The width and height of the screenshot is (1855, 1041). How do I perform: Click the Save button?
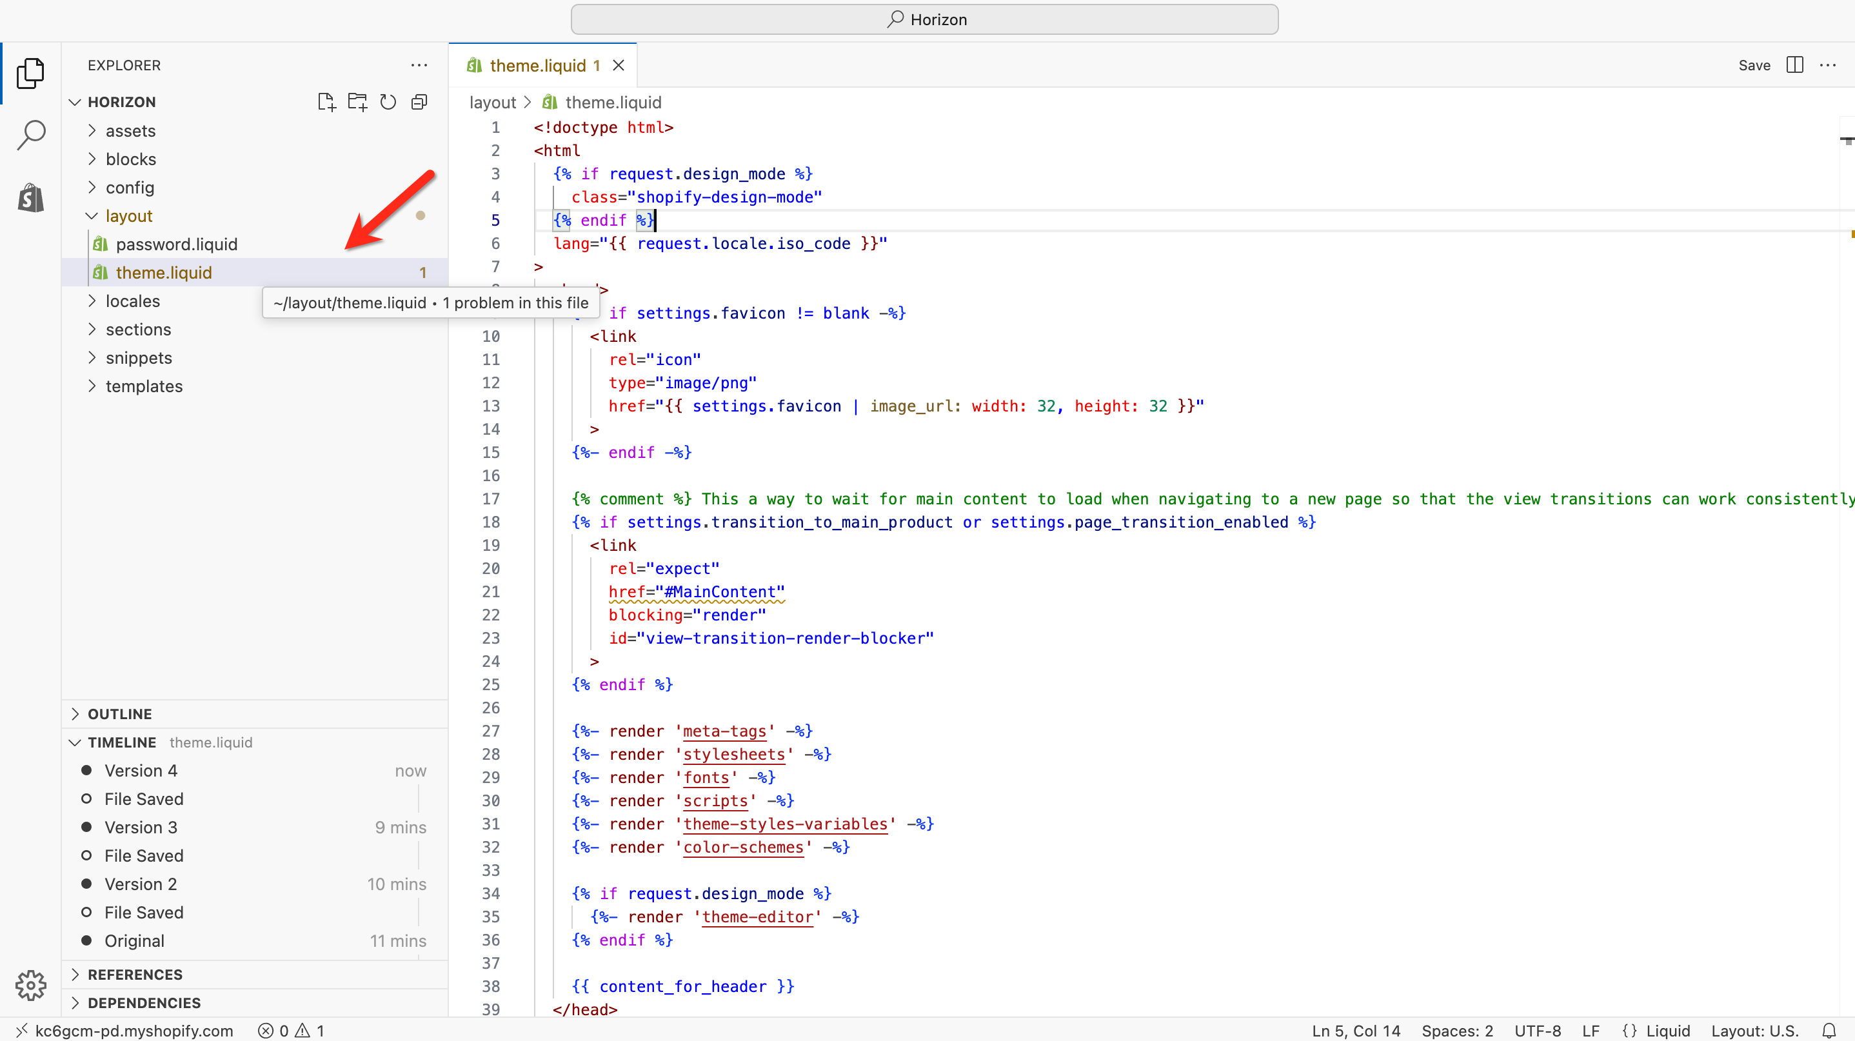[x=1754, y=66]
